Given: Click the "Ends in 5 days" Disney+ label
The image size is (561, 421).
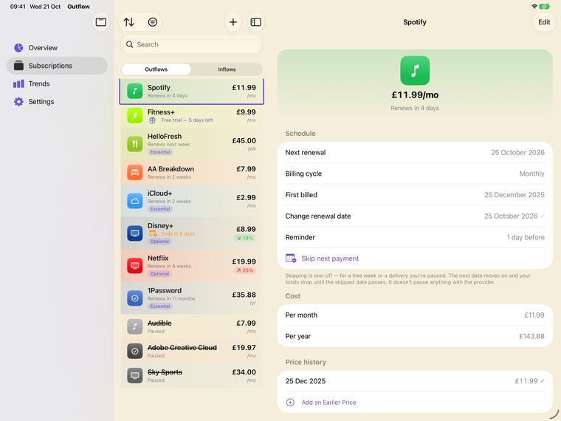Looking at the screenshot, I should tap(178, 234).
